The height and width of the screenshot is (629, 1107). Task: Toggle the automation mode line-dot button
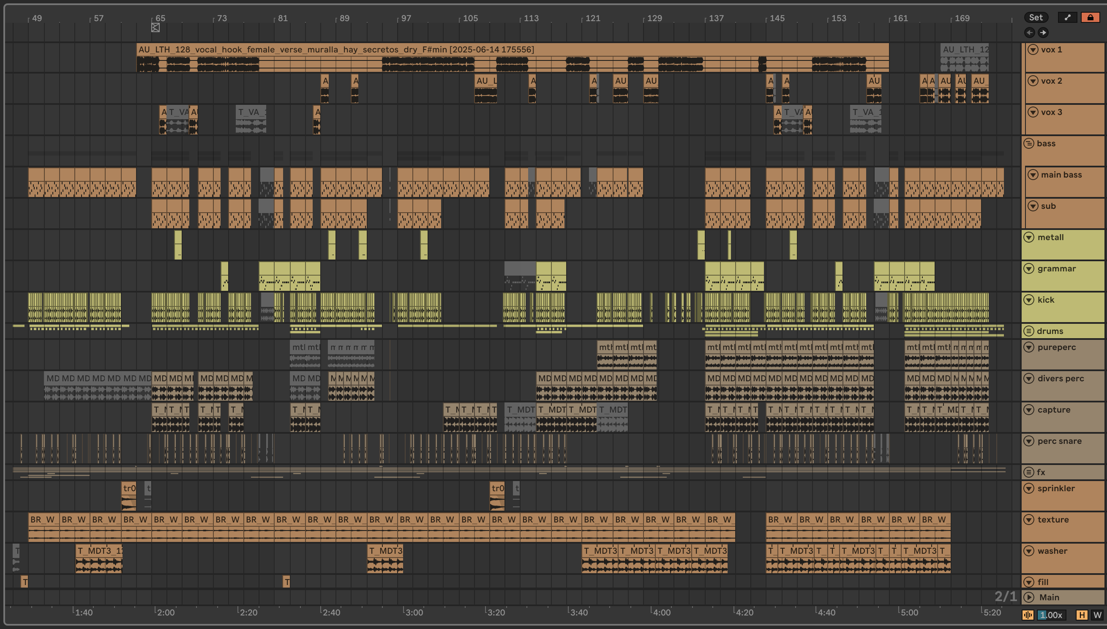(x=1068, y=17)
